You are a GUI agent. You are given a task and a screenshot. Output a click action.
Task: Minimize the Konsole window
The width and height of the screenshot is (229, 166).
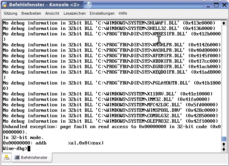point(208,5)
